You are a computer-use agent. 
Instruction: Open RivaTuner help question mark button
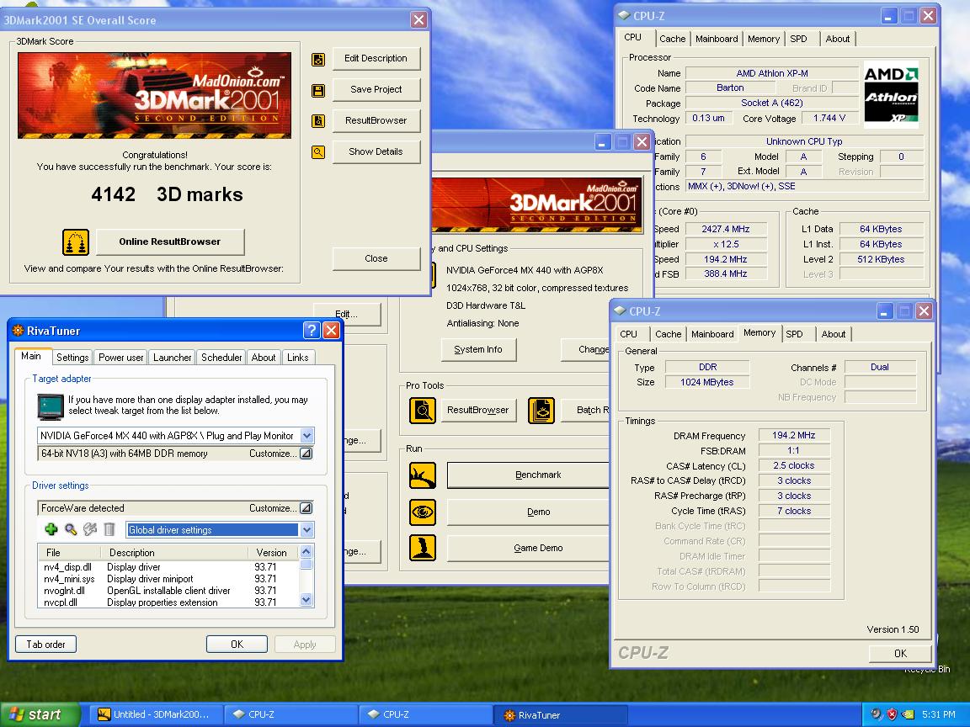pos(312,330)
